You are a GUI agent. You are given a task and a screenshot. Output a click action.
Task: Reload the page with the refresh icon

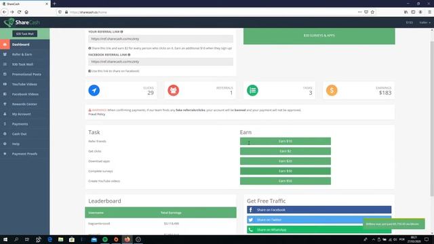(19, 12)
